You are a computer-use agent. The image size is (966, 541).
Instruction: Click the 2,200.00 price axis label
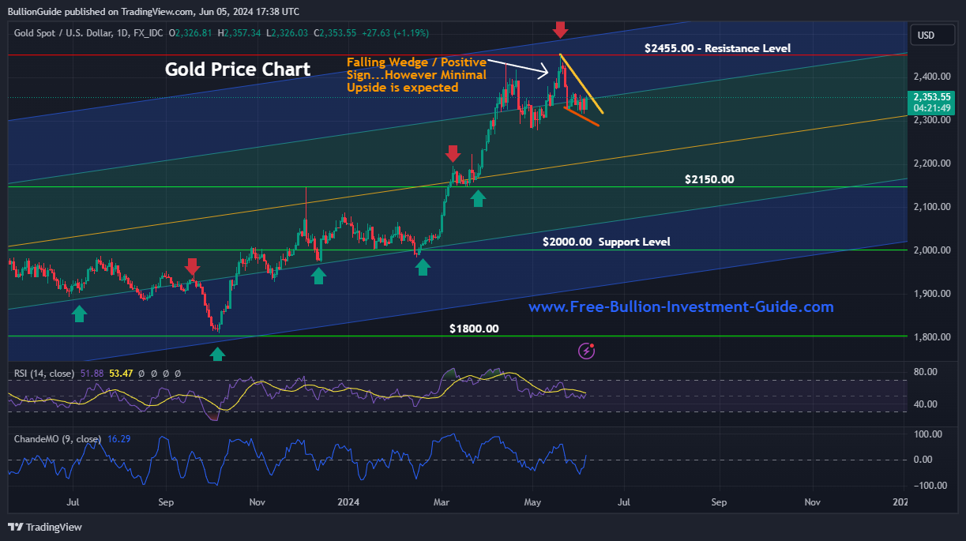coord(930,163)
